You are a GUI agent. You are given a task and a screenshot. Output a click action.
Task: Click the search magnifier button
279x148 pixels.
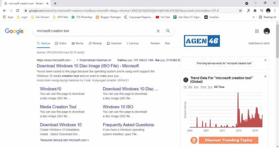pyautogui.click(x=168, y=31)
